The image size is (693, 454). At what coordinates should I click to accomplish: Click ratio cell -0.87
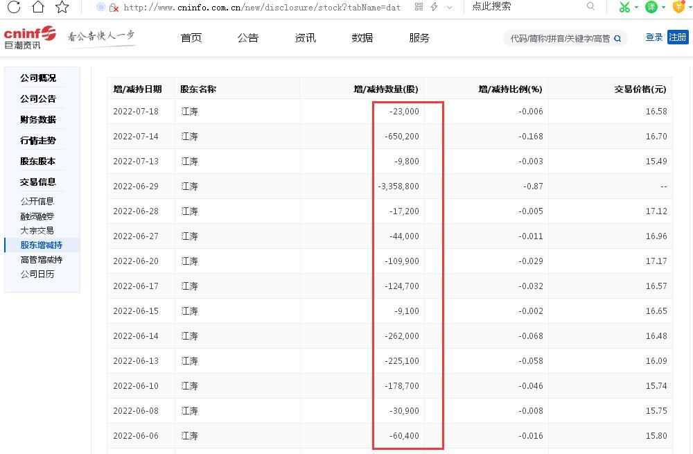click(x=533, y=186)
